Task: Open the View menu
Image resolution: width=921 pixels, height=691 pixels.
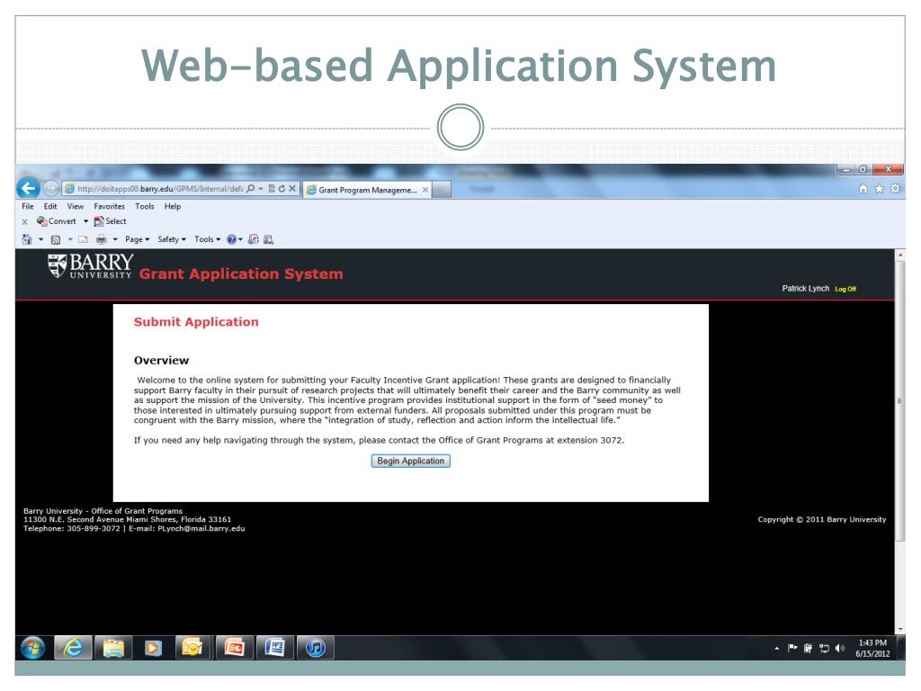Action: click(x=76, y=206)
